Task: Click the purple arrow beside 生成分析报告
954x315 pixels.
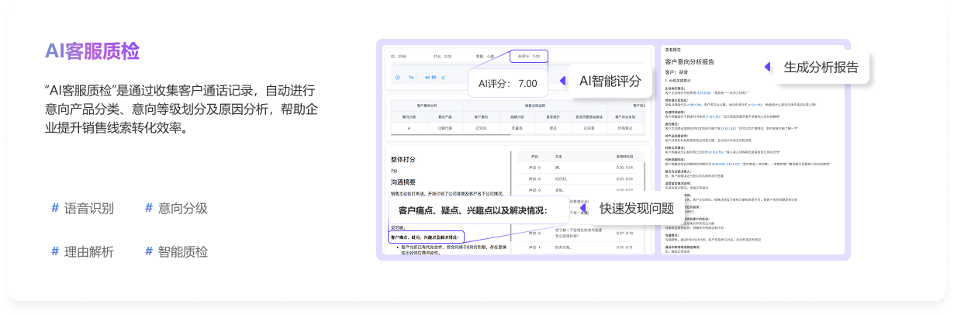Action: 768,67
